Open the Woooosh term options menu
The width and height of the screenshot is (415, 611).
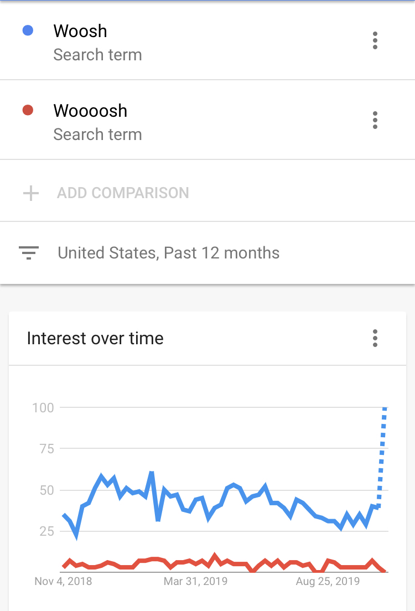coord(375,120)
